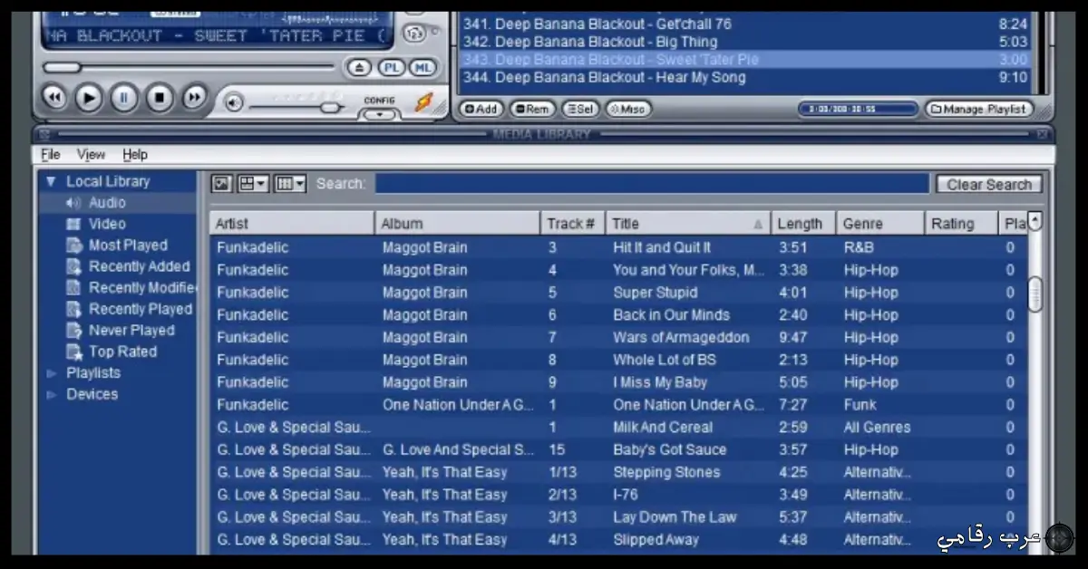Open the Rem remove menu in the playlist

[531, 109]
